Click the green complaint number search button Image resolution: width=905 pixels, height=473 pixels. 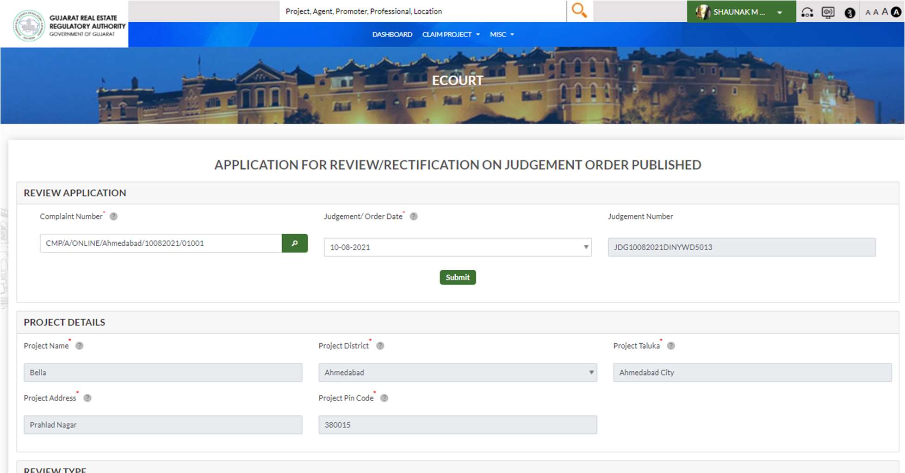pos(295,243)
